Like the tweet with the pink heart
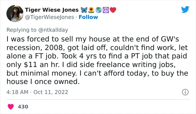Image resolution: width=196 pixels, height=114 pixels. point(11,106)
